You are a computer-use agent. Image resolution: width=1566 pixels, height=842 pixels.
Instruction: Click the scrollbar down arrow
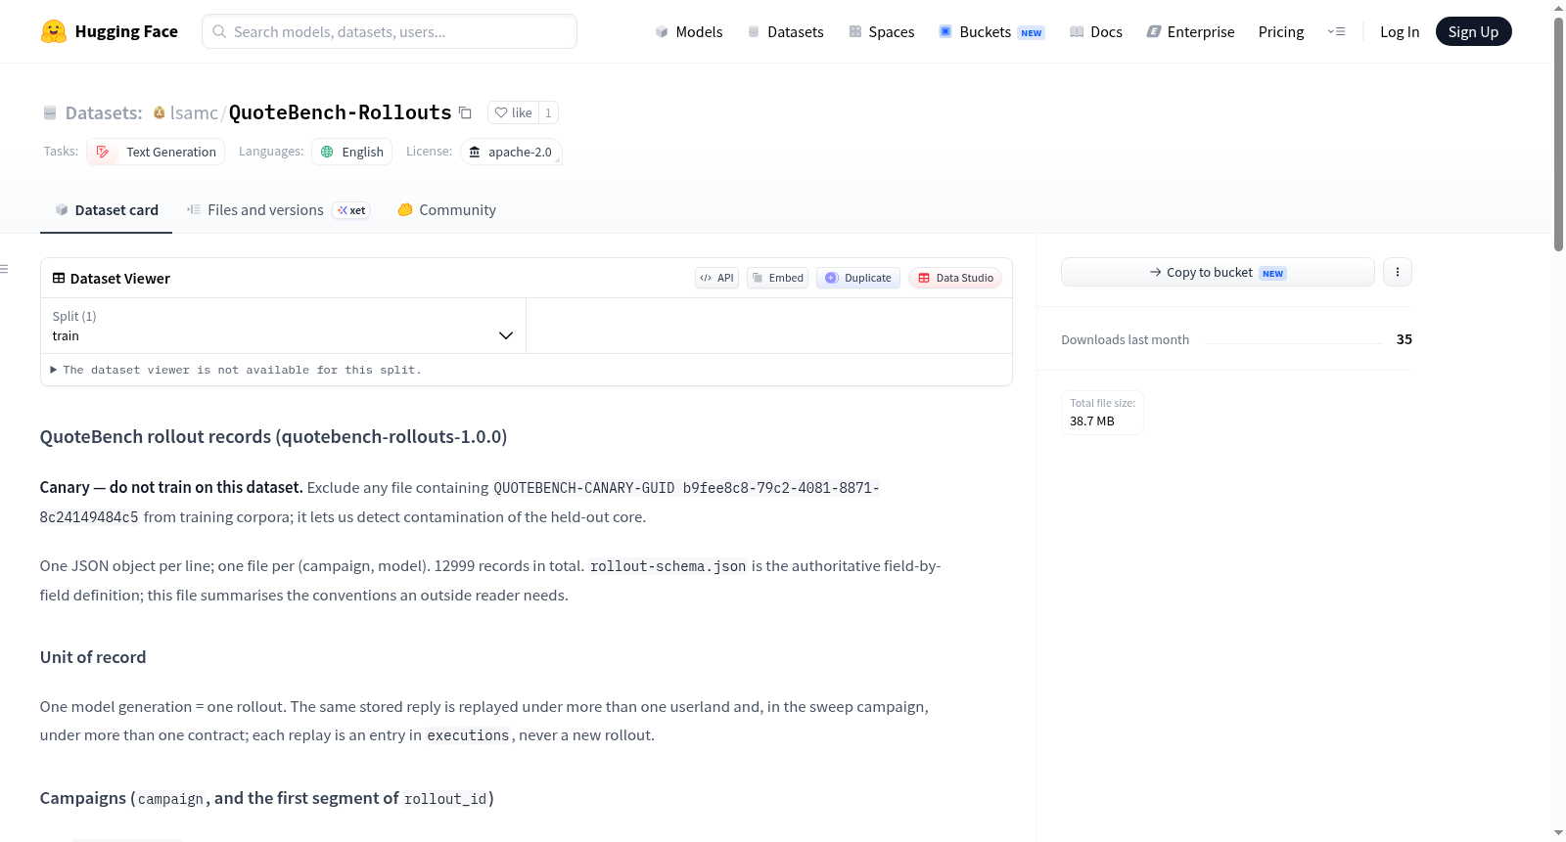coord(1558,833)
